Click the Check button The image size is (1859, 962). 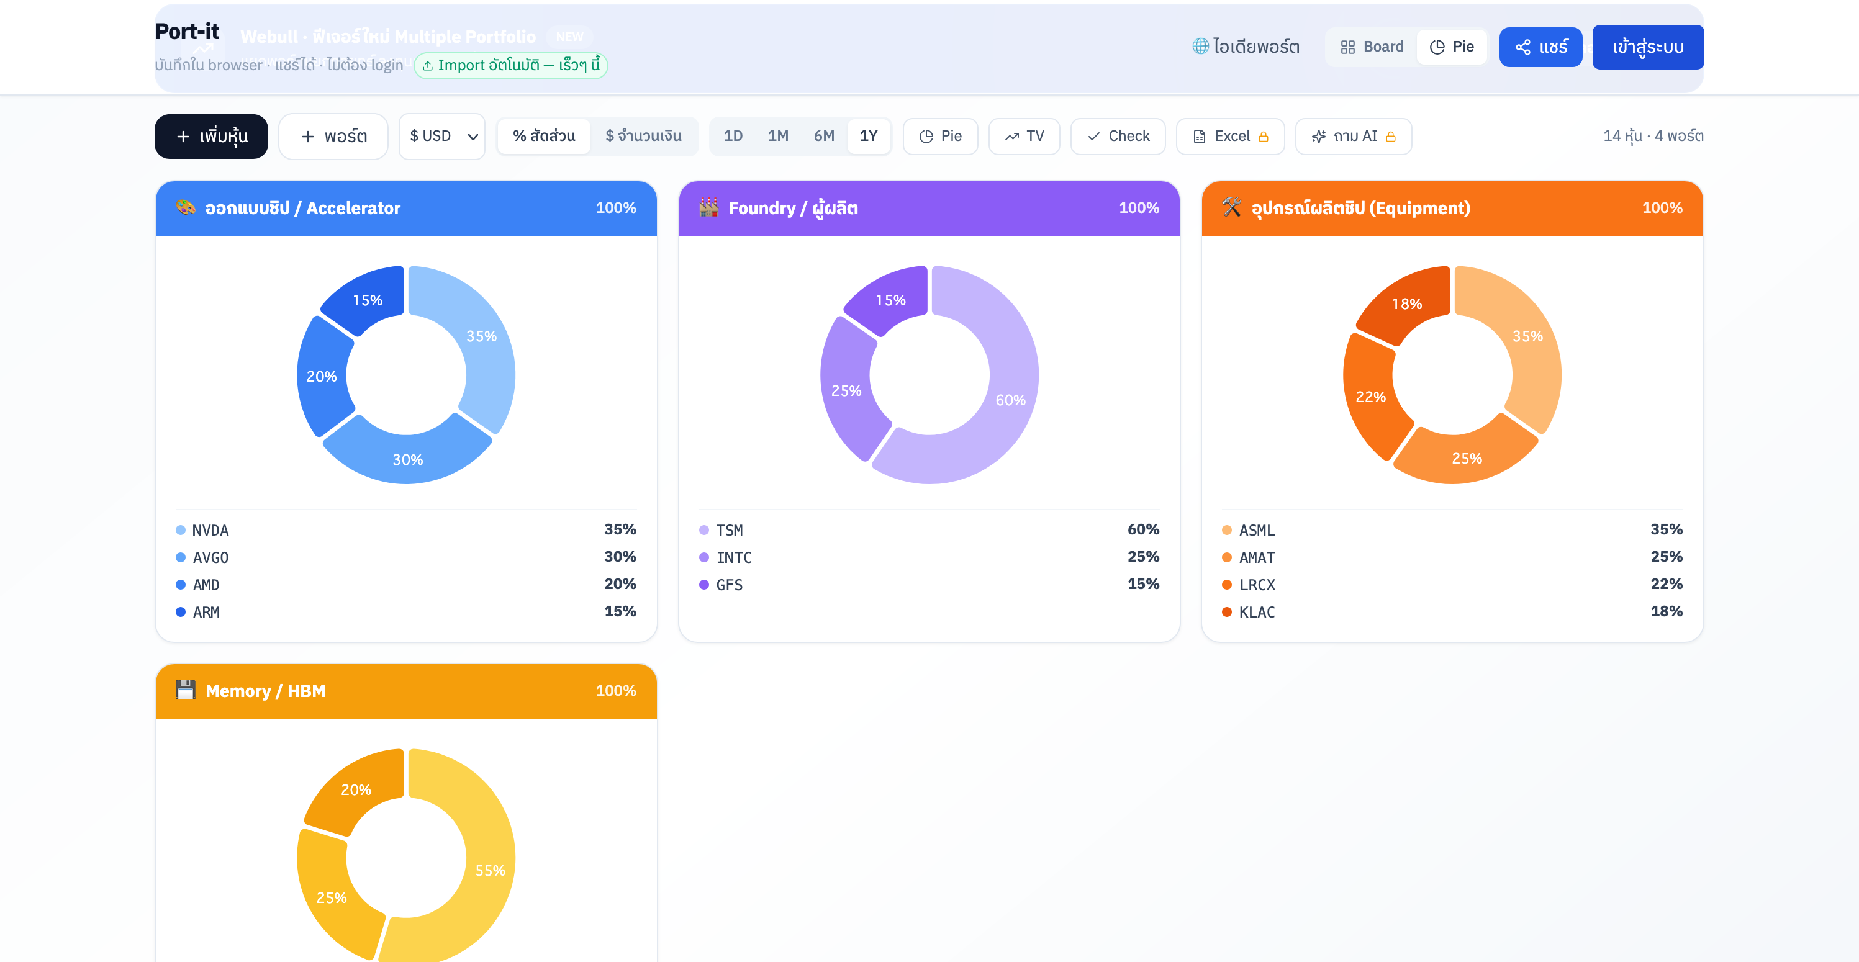tap(1118, 137)
